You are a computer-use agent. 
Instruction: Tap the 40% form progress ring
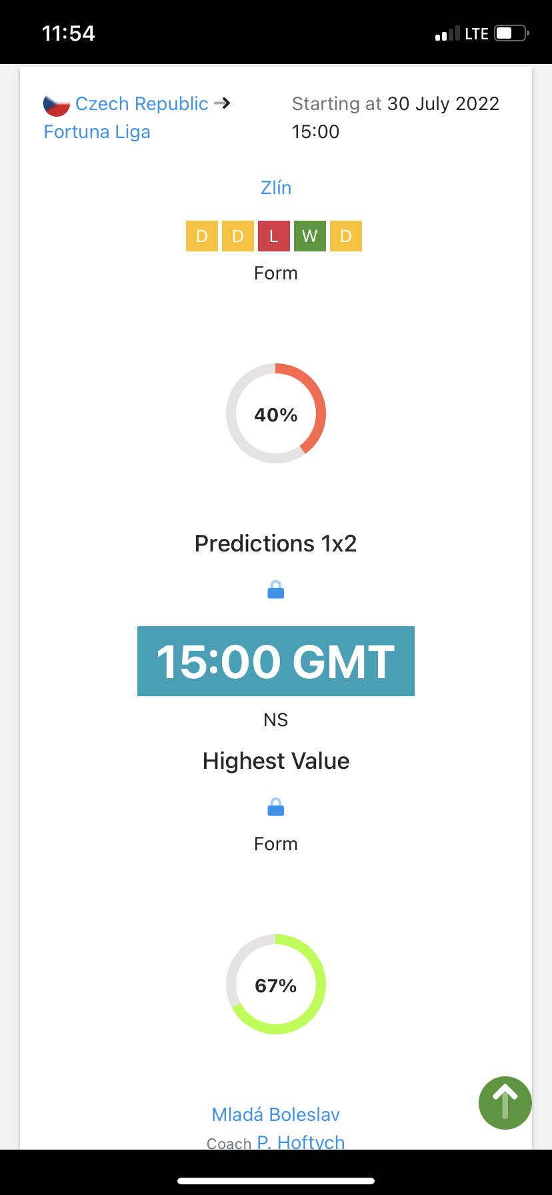tap(276, 413)
